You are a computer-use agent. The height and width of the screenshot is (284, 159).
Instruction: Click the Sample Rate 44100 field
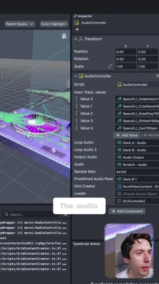point(137,172)
